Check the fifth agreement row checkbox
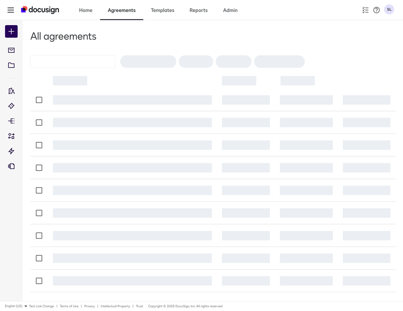Screen dimensions: 403x311 click(x=39, y=190)
